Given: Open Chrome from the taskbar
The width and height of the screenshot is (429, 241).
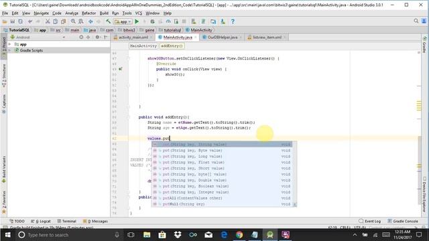Looking at the screenshot, I should coord(239,235).
